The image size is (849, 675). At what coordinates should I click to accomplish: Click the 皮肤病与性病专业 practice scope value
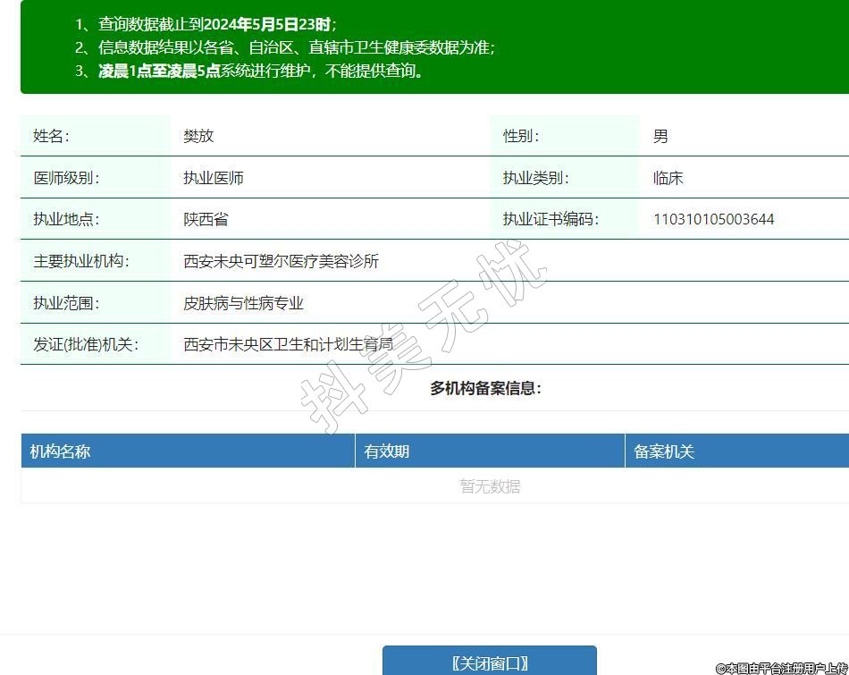pyautogui.click(x=243, y=303)
